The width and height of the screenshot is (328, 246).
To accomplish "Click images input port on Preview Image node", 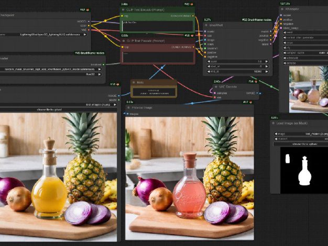I will pyautogui.click(x=127, y=114).
